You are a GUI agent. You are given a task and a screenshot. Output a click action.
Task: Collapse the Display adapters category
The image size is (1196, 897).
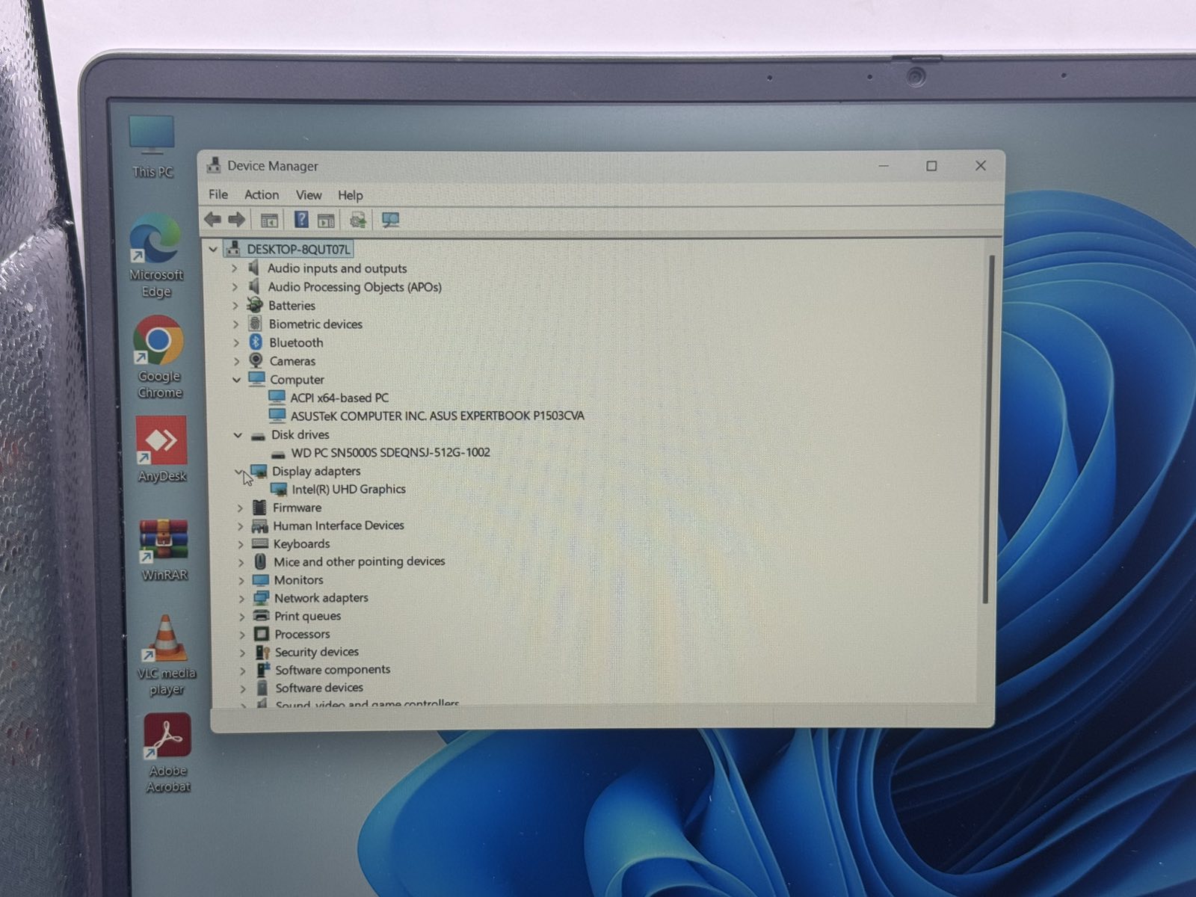[x=239, y=472]
